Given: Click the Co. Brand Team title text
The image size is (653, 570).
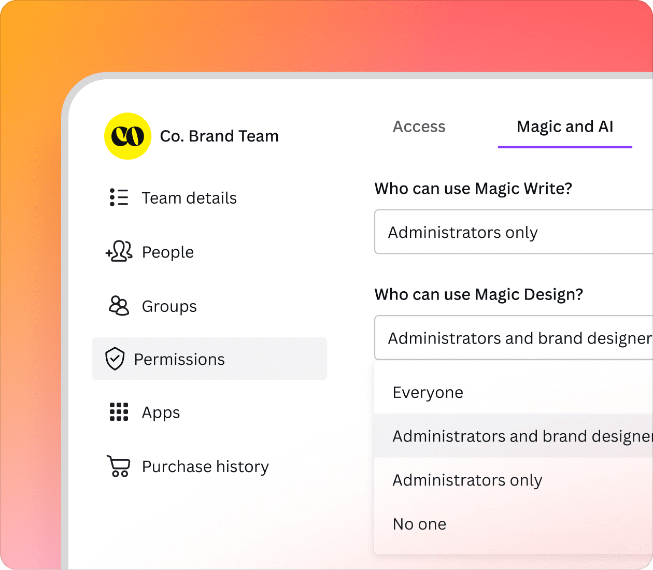Looking at the screenshot, I should [x=219, y=136].
